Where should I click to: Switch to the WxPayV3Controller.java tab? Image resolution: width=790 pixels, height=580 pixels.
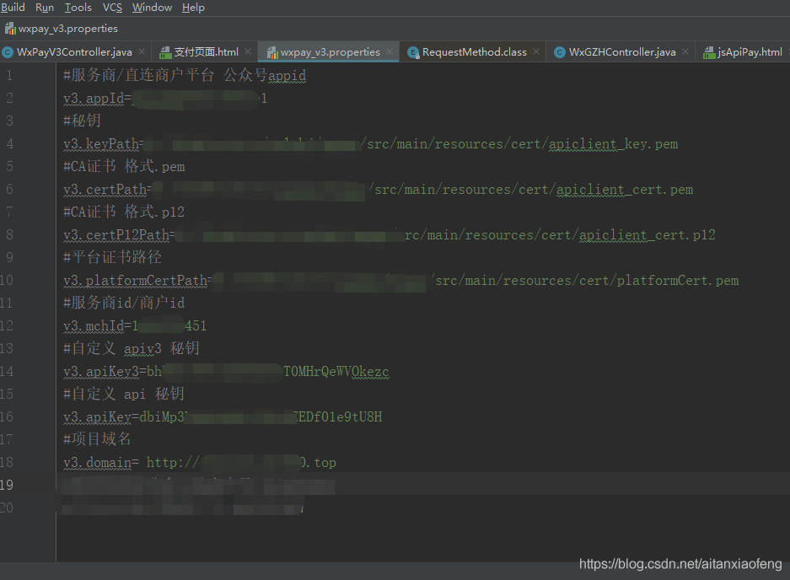(x=73, y=52)
